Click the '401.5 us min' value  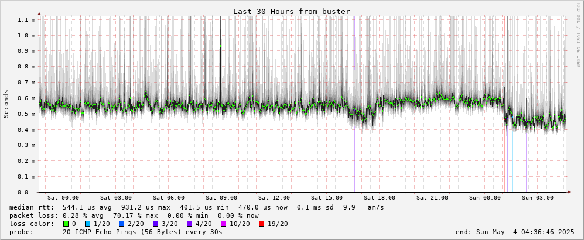coord(204,207)
